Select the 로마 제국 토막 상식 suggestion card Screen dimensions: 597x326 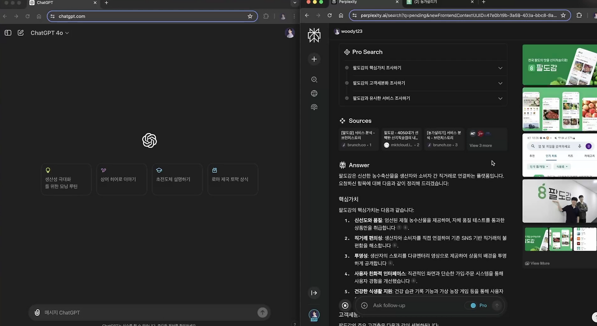[232, 179]
